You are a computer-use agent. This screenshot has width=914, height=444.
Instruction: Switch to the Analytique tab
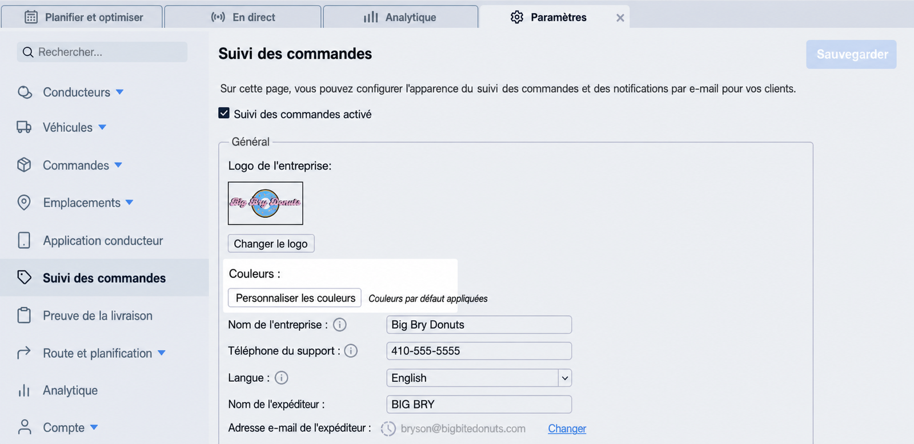400,17
